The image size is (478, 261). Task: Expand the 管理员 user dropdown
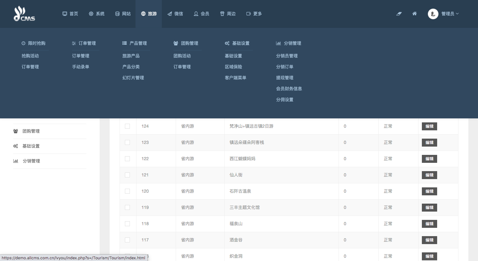click(x=450, y=14)
